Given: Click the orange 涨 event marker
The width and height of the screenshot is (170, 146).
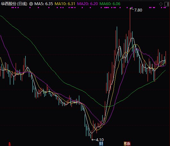Looking at the screenshot, I should point(127,143).
